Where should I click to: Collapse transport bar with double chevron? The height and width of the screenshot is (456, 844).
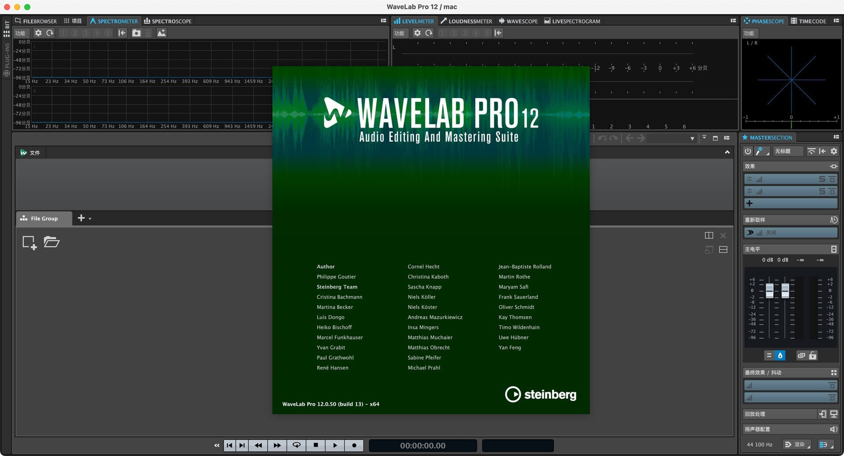pos(217,445)
